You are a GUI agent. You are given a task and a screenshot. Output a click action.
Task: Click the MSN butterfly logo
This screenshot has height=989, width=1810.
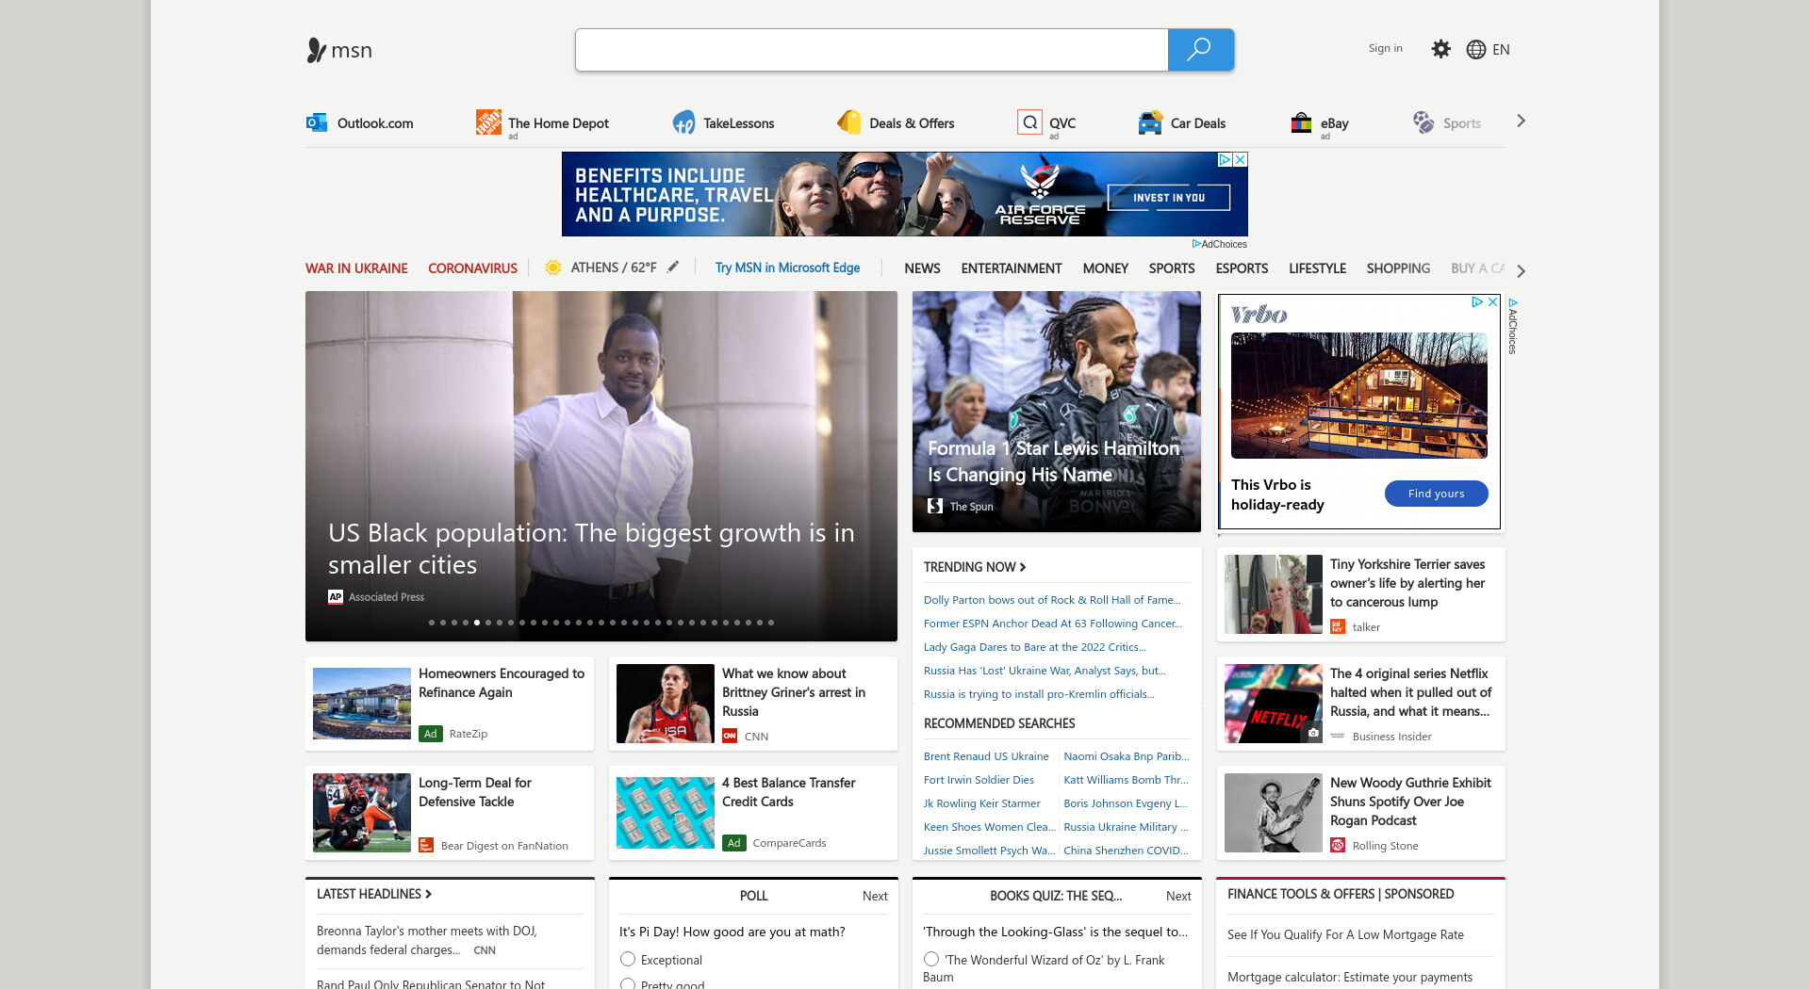339,50
